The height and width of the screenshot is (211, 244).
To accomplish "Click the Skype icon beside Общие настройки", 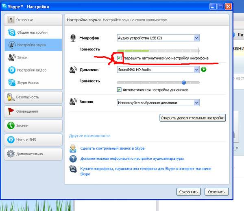I will coord(12,32).
